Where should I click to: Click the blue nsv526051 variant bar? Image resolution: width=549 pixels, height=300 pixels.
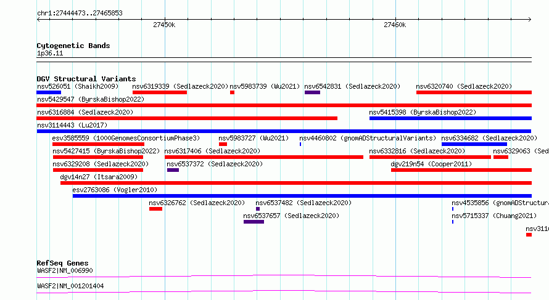49,92
